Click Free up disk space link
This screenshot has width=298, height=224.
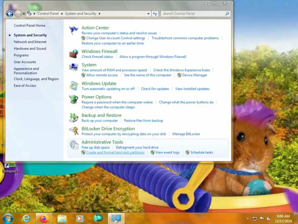pyautogui.click(x=95, y=147)
